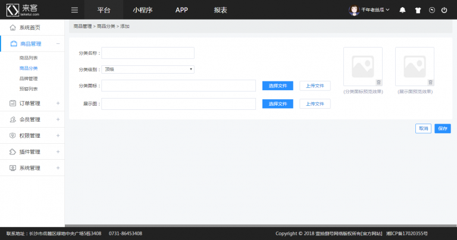The height and width of the screenshot is (240, 457).
Task: Click the 分类名称 input field
Action: pos(148,53)
